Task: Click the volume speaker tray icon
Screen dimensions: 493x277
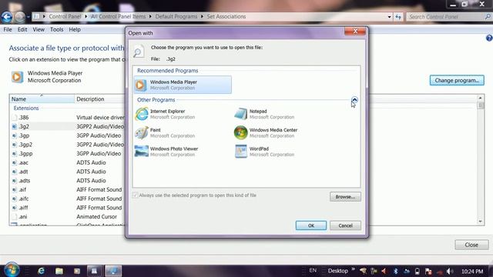Action: [450, 271]
